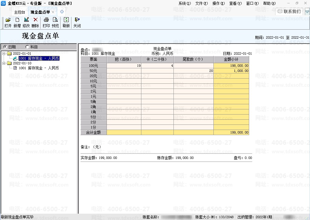Click the 备注: (无) text

91,147
